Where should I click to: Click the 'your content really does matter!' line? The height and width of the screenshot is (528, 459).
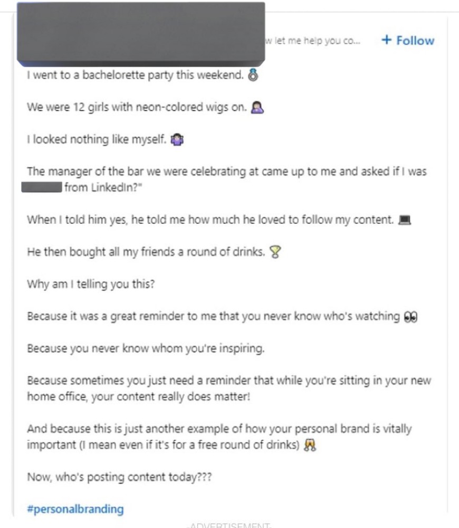pyautogui.click(x=139, y=397)
